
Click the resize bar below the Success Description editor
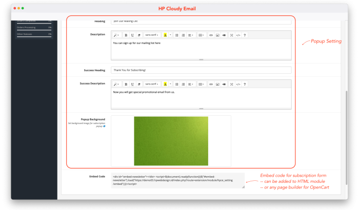[201, 109]
